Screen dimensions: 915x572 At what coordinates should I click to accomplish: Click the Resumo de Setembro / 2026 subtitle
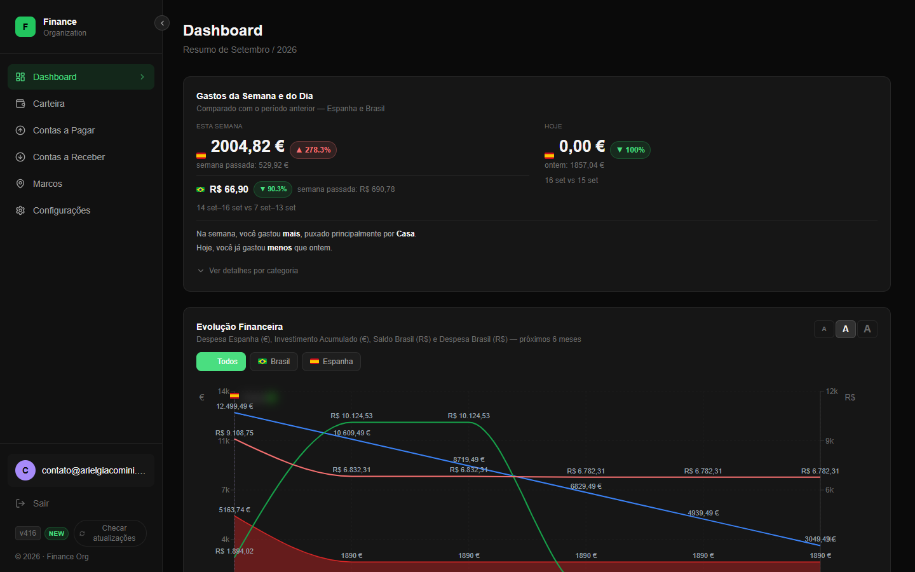click(x=240, y=50)
